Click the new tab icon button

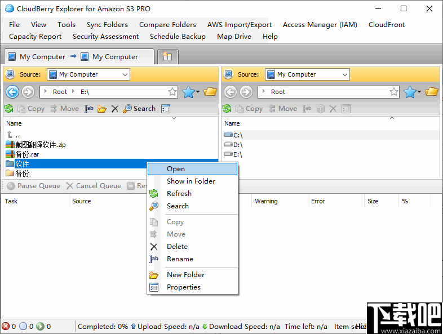click(167, 56)
